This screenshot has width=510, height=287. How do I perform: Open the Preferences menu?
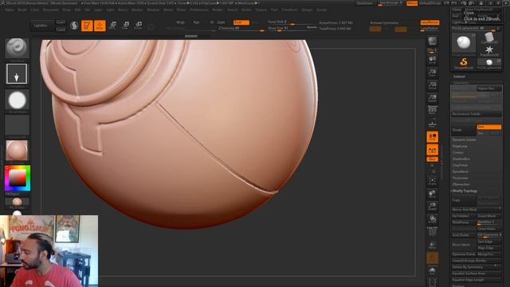coord(199,10)
